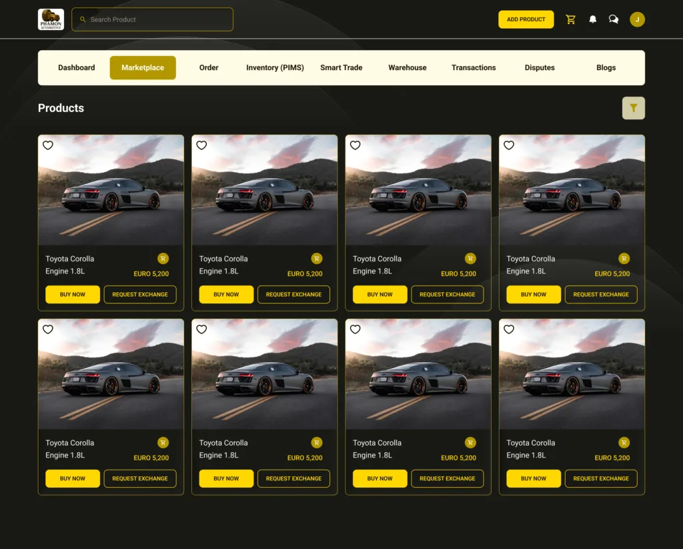683x549 pixels.
Task: Favorite the fourth product in bottom row
Action: 509,330
